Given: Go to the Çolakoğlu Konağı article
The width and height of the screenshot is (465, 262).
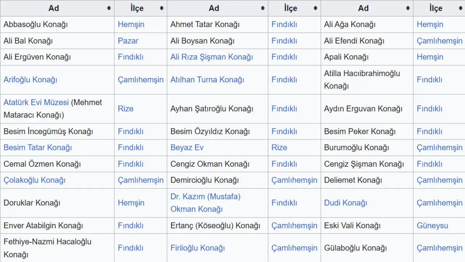Looking at the screenshot, I should coord(35,180).
